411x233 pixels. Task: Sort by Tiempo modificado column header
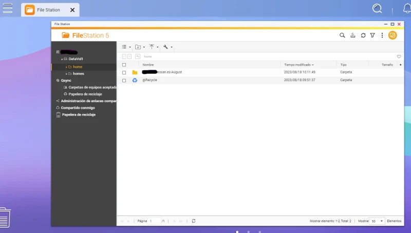point(299,65)
